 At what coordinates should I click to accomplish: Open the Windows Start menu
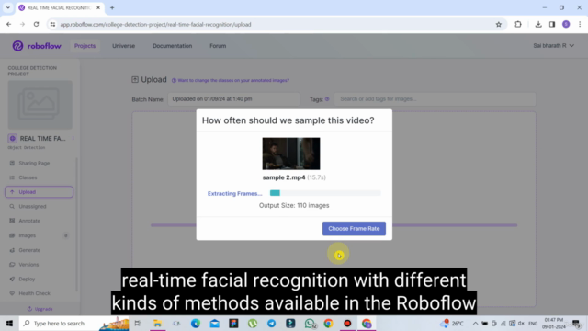click(9, 323)
